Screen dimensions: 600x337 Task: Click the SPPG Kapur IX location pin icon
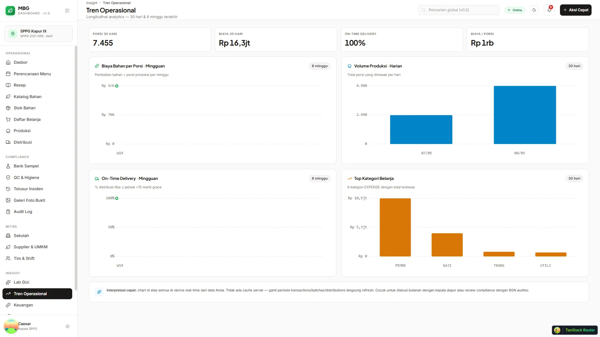pyautogui.click(x=13, y=33)
